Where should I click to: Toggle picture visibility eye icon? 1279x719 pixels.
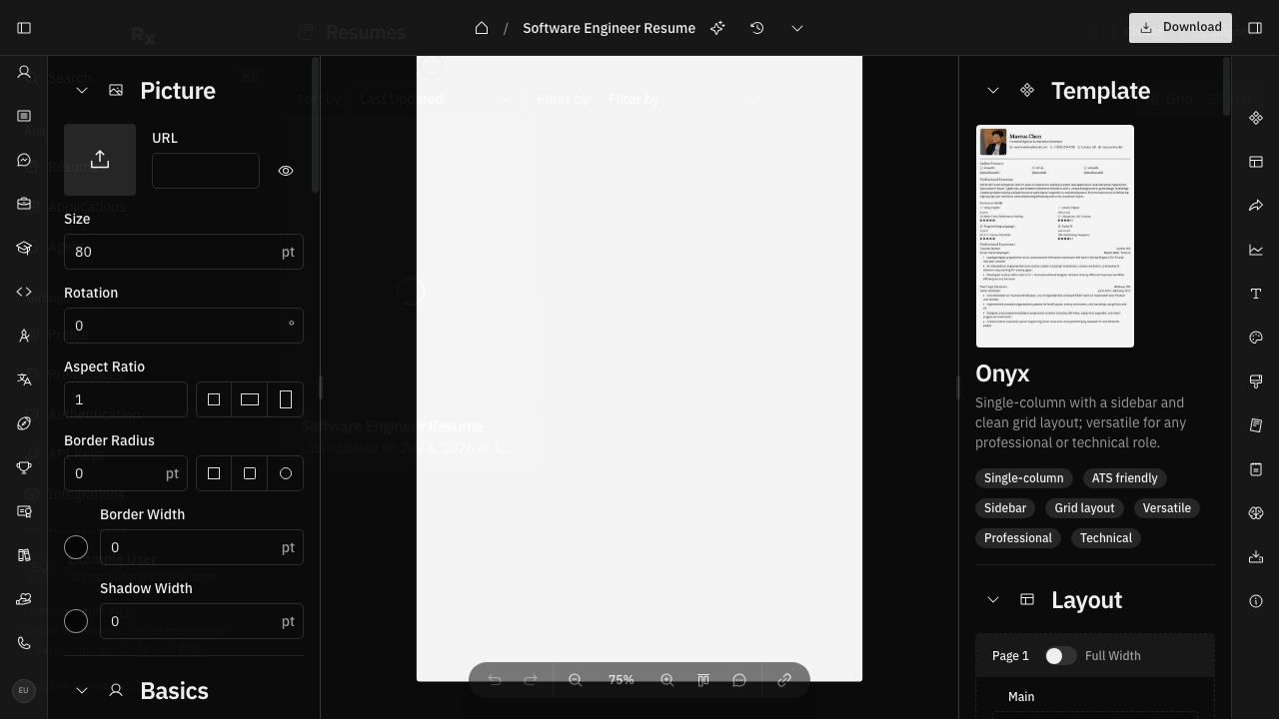click(286, 171)
